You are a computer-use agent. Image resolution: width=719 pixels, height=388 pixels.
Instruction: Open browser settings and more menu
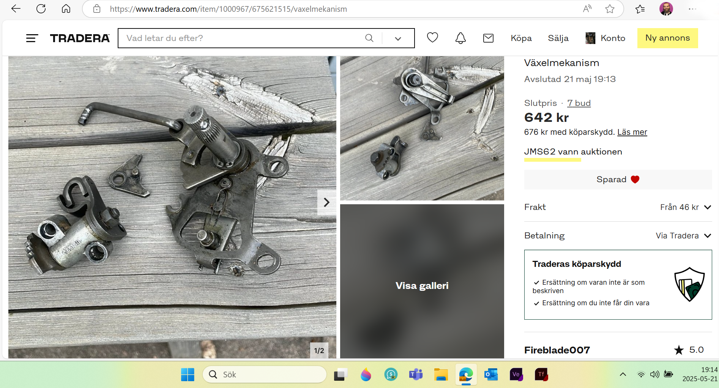(x=692, y=9)
